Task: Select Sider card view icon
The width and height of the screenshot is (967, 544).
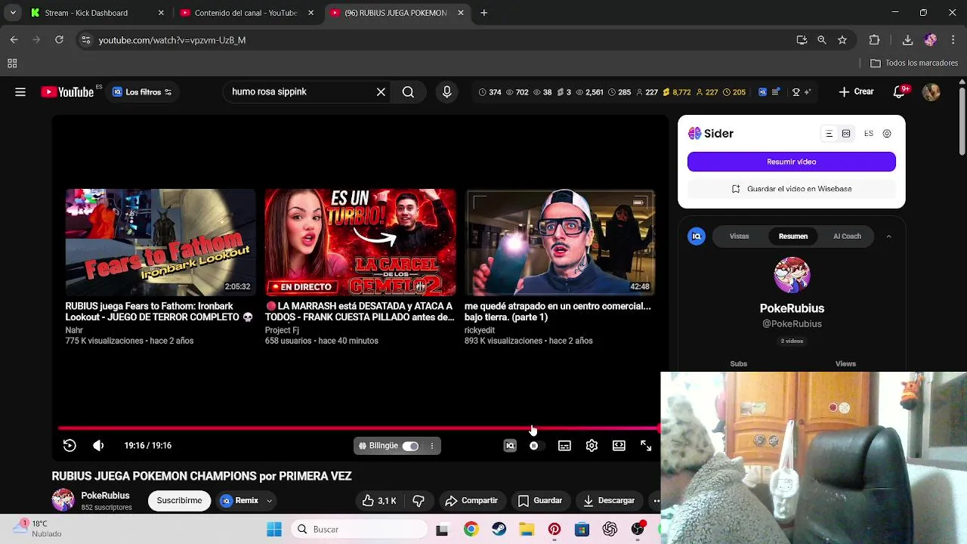Action: 846,134
